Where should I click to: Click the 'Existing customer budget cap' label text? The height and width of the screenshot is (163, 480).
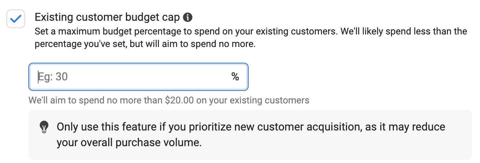tap(107, 17)
